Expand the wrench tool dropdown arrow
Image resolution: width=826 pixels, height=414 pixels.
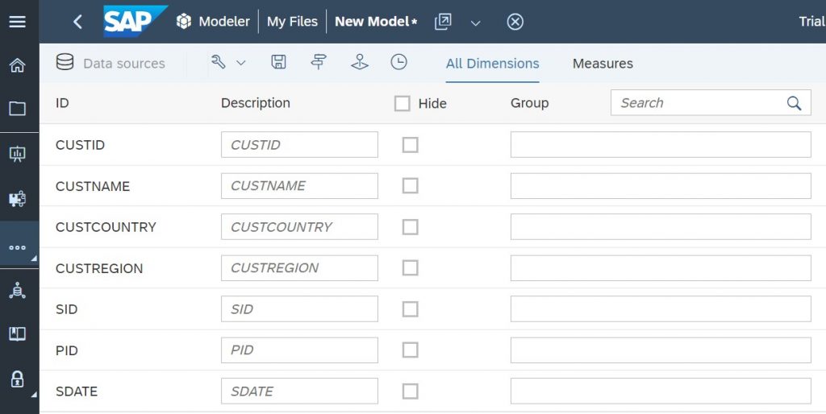(240, 63)
